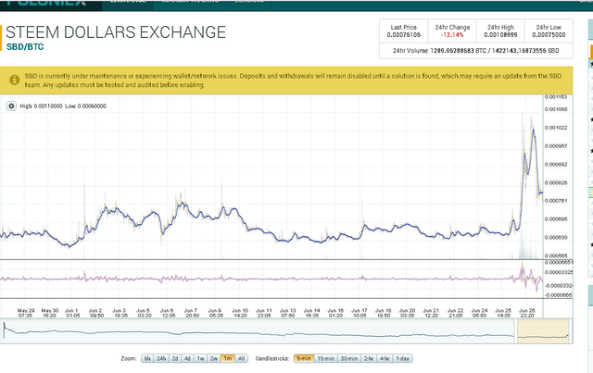Click the May 29 date label on the axis

pyautogui.click(x=26, y=313)
